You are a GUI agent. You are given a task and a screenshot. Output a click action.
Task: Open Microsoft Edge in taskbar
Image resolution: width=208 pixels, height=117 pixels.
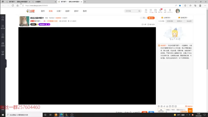(x=61, y=115)
